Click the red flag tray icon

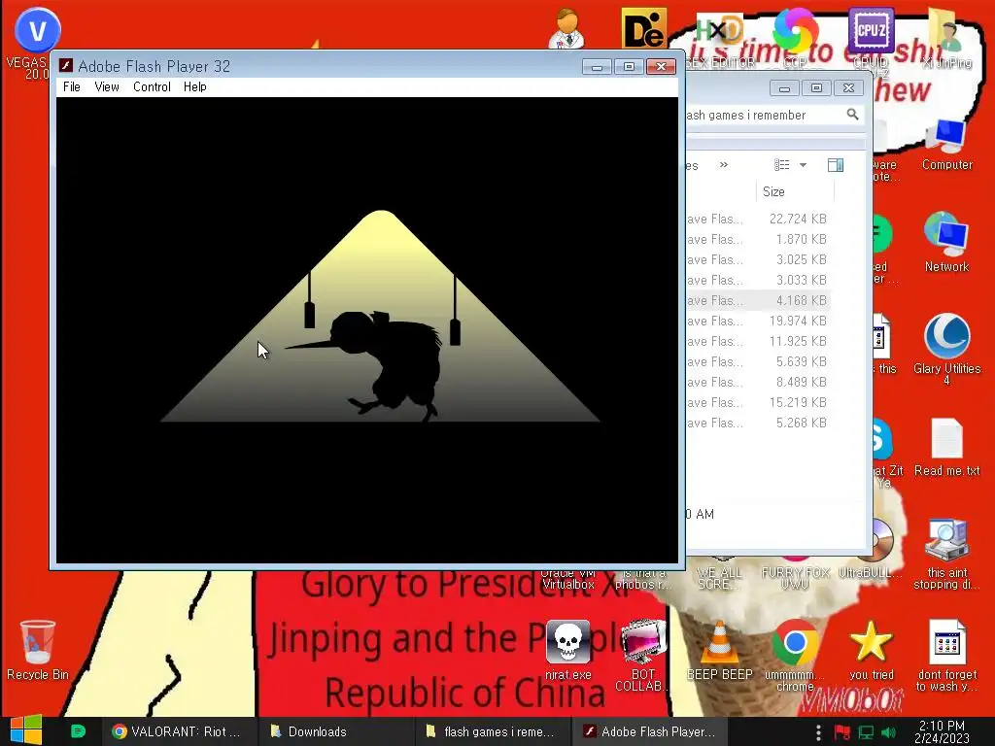(x=842, y=732)
